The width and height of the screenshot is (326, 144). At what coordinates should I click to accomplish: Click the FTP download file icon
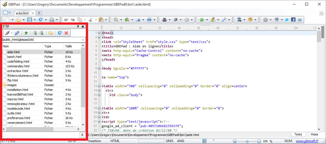[x=35, y=33]
